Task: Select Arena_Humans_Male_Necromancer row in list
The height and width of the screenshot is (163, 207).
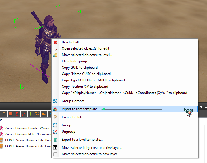Action: (26, 134)
